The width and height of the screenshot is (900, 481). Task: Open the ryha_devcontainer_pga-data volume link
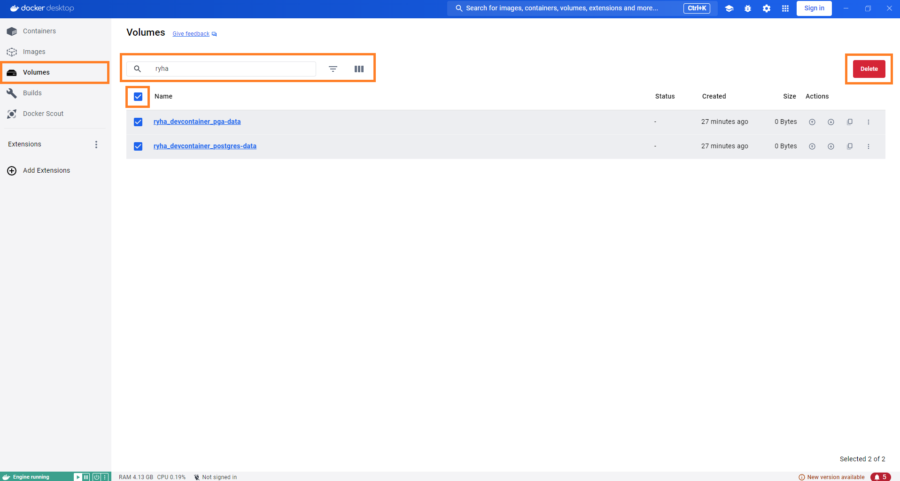click(x=197, y=122)
